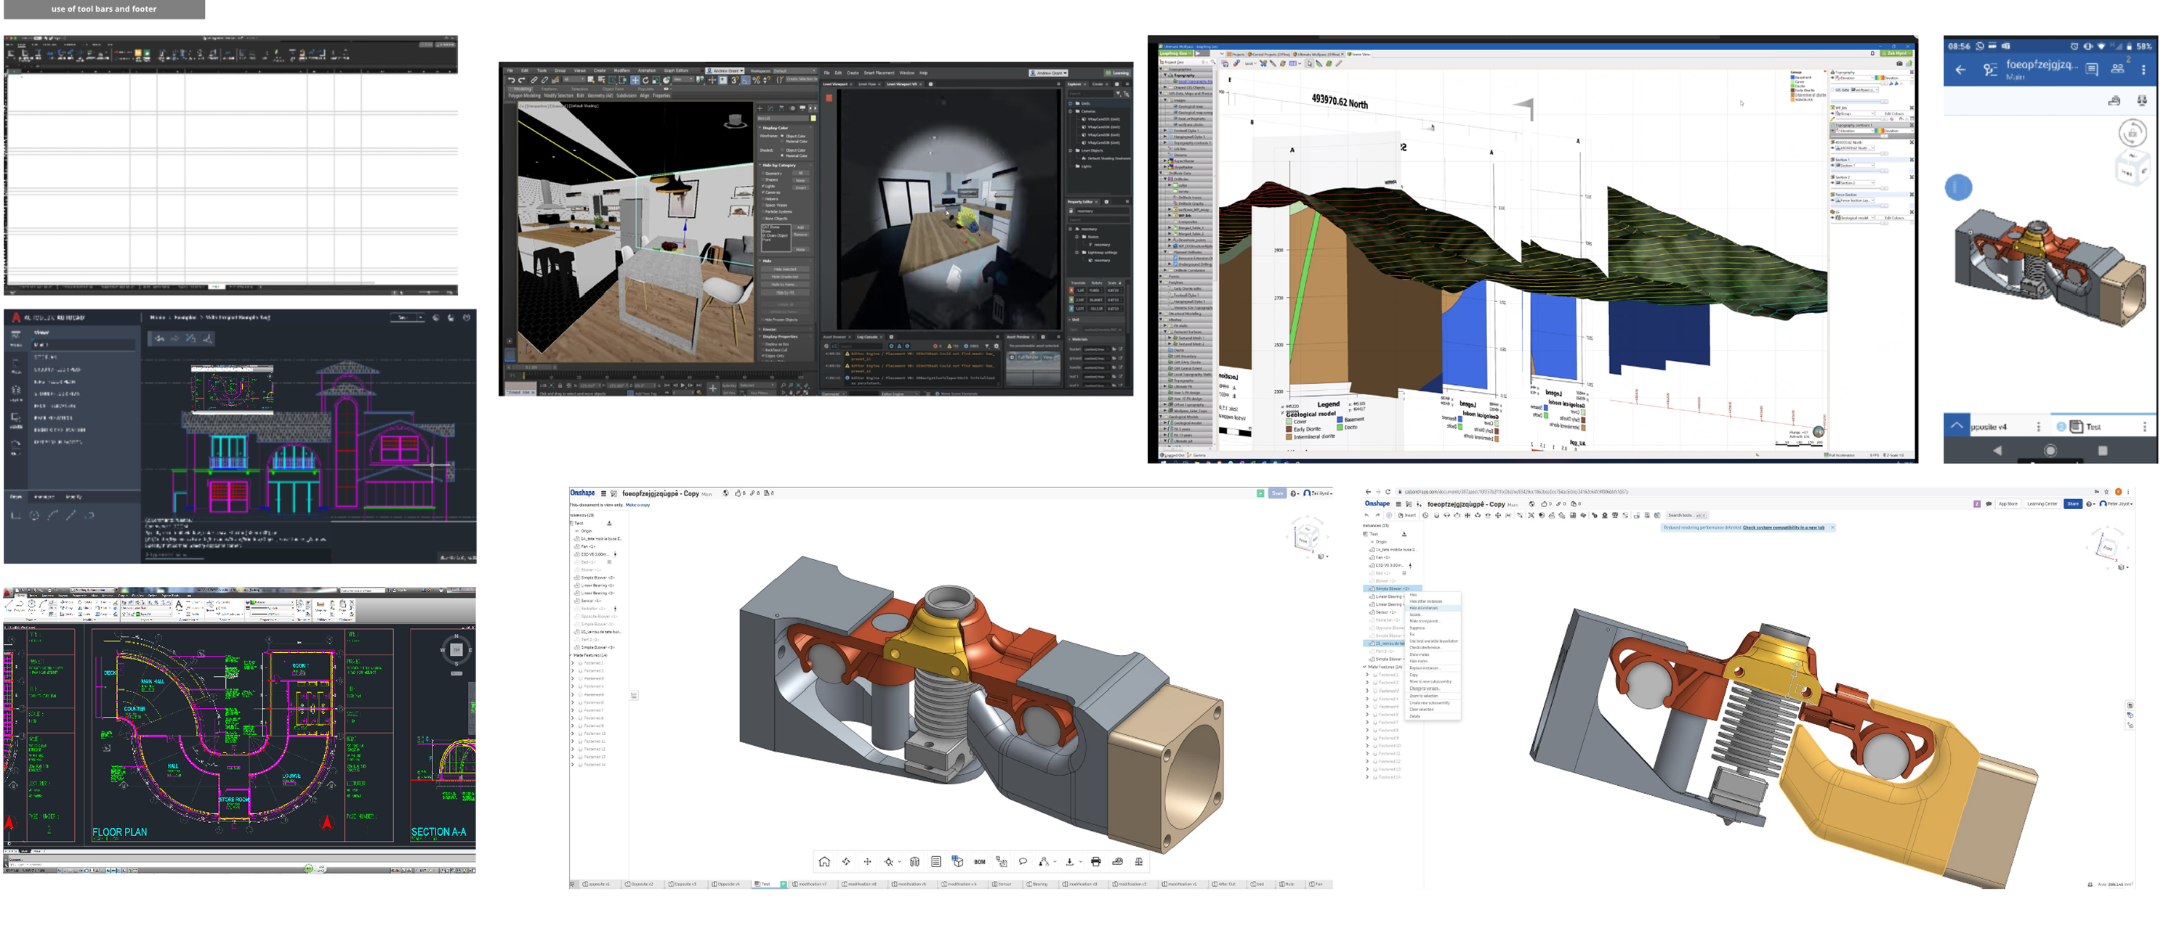Tap the collaborators people icon in mobile app
The image size is (2174, 926).
click(2118, 69)
